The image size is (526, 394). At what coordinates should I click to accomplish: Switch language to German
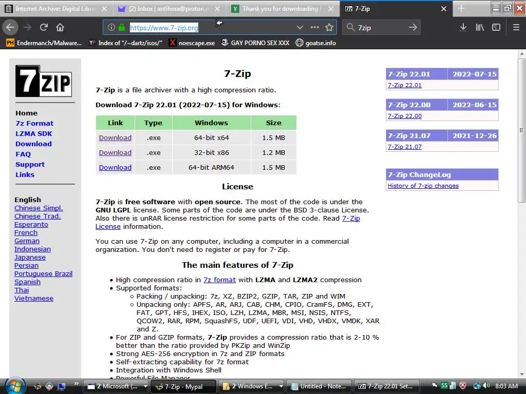point(27,241)
